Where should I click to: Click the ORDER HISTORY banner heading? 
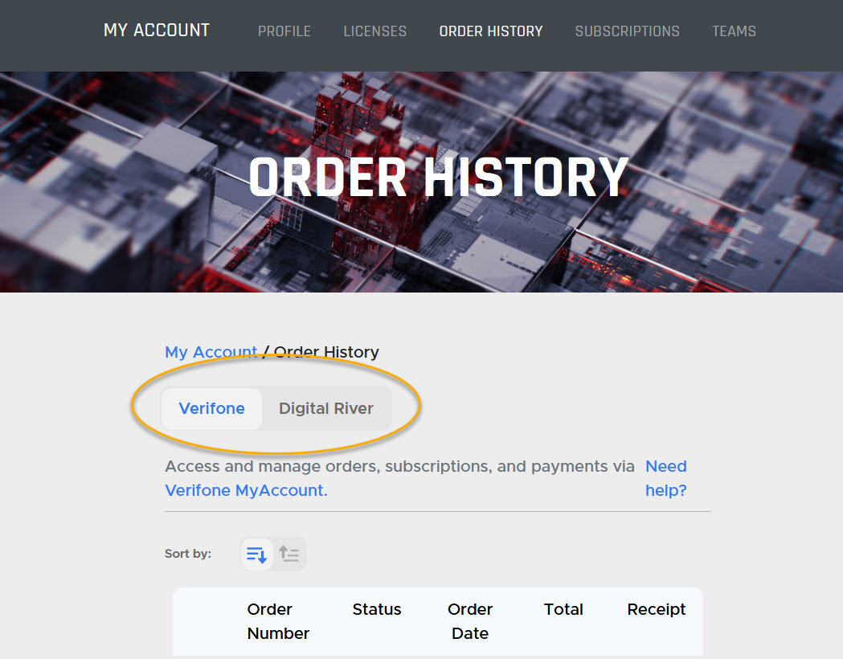point(439,178)
